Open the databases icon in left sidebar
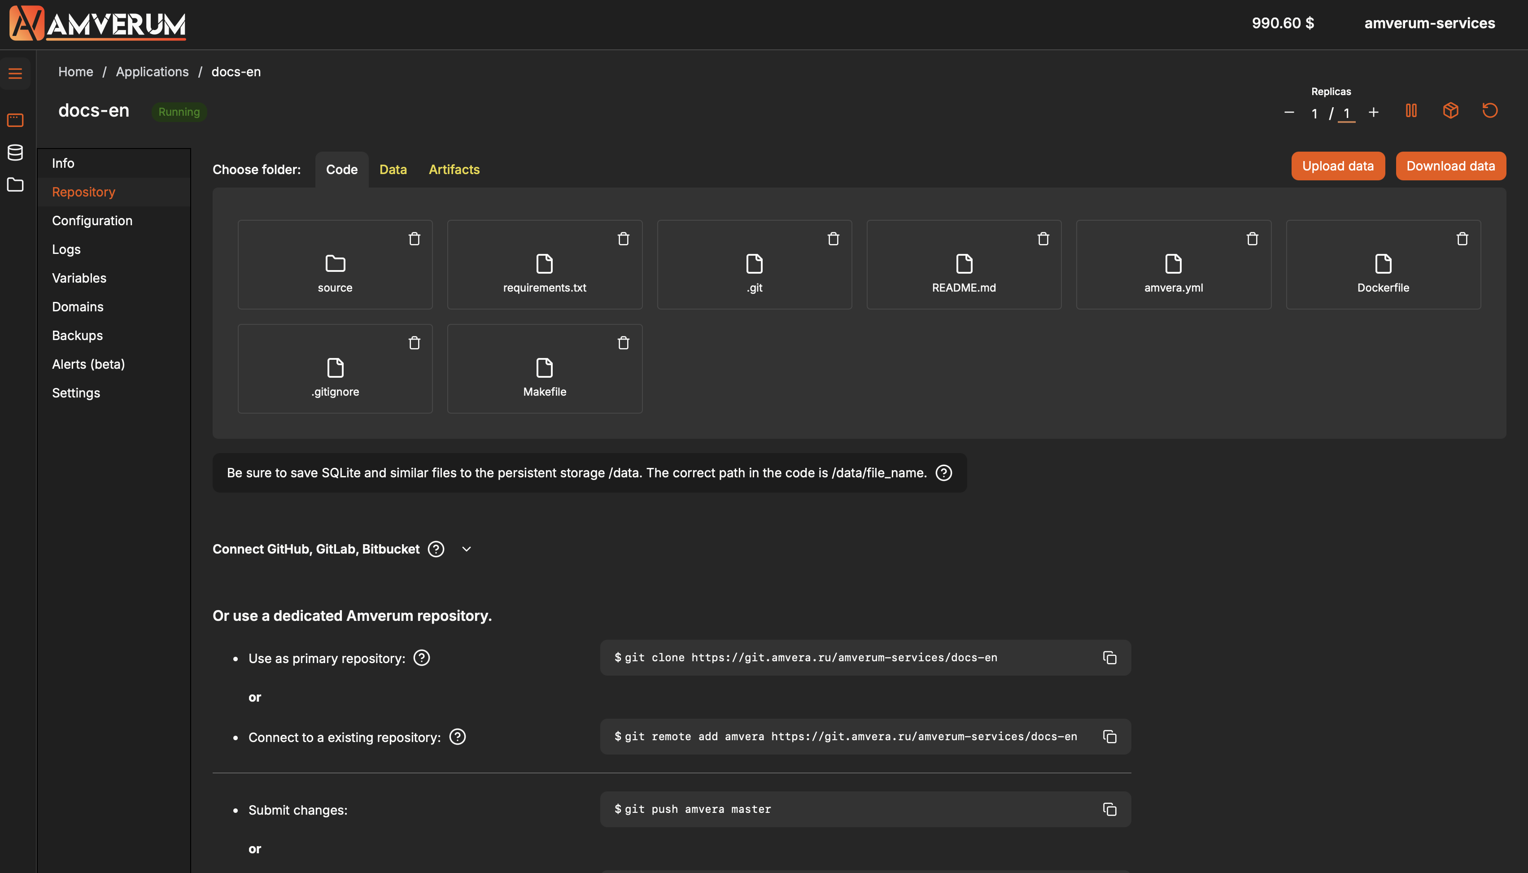The width and height of the screenshot is (1528, 873). [15, 152]
